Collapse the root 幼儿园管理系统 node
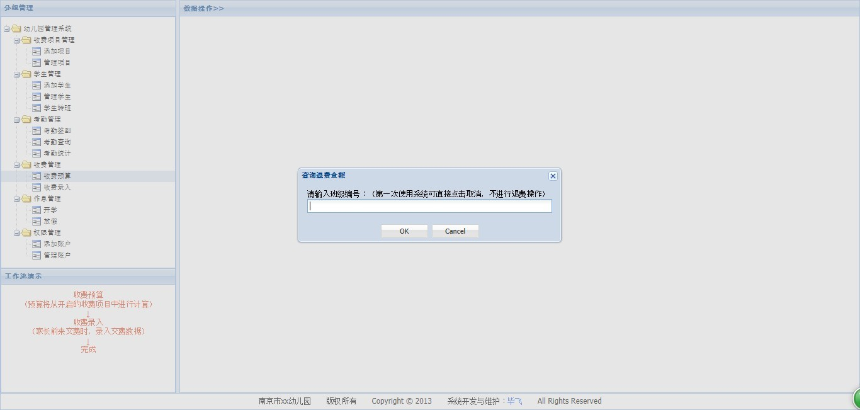Viewport: 860px width, 410px height. tap(7, 29)
